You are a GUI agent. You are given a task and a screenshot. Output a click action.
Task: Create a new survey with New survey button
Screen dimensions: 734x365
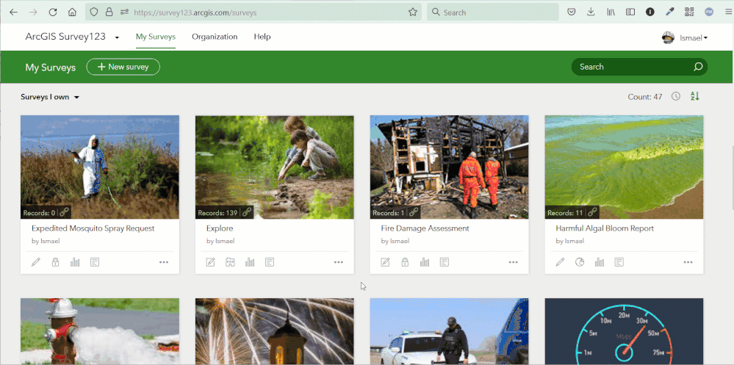[123, 67]
